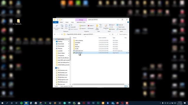188x105 pixels.
Task: Show hidden system tray icons
Action: tap(160, 103)
